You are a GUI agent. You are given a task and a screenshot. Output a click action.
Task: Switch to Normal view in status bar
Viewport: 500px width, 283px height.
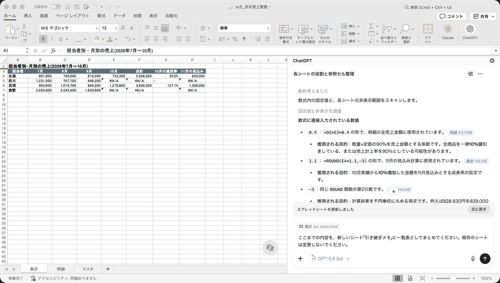(397, 278)
